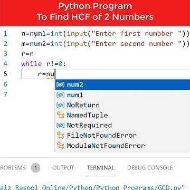
Task: Pick ModuleNotFoundError completion entry
Action: click(x=122, y=146)
